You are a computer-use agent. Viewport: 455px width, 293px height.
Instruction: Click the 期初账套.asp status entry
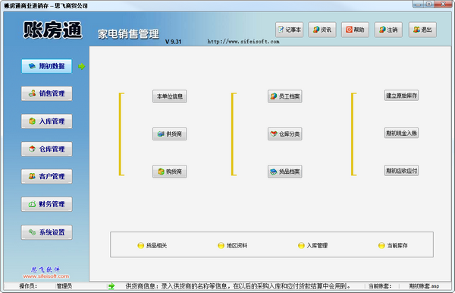click(424, 286)
